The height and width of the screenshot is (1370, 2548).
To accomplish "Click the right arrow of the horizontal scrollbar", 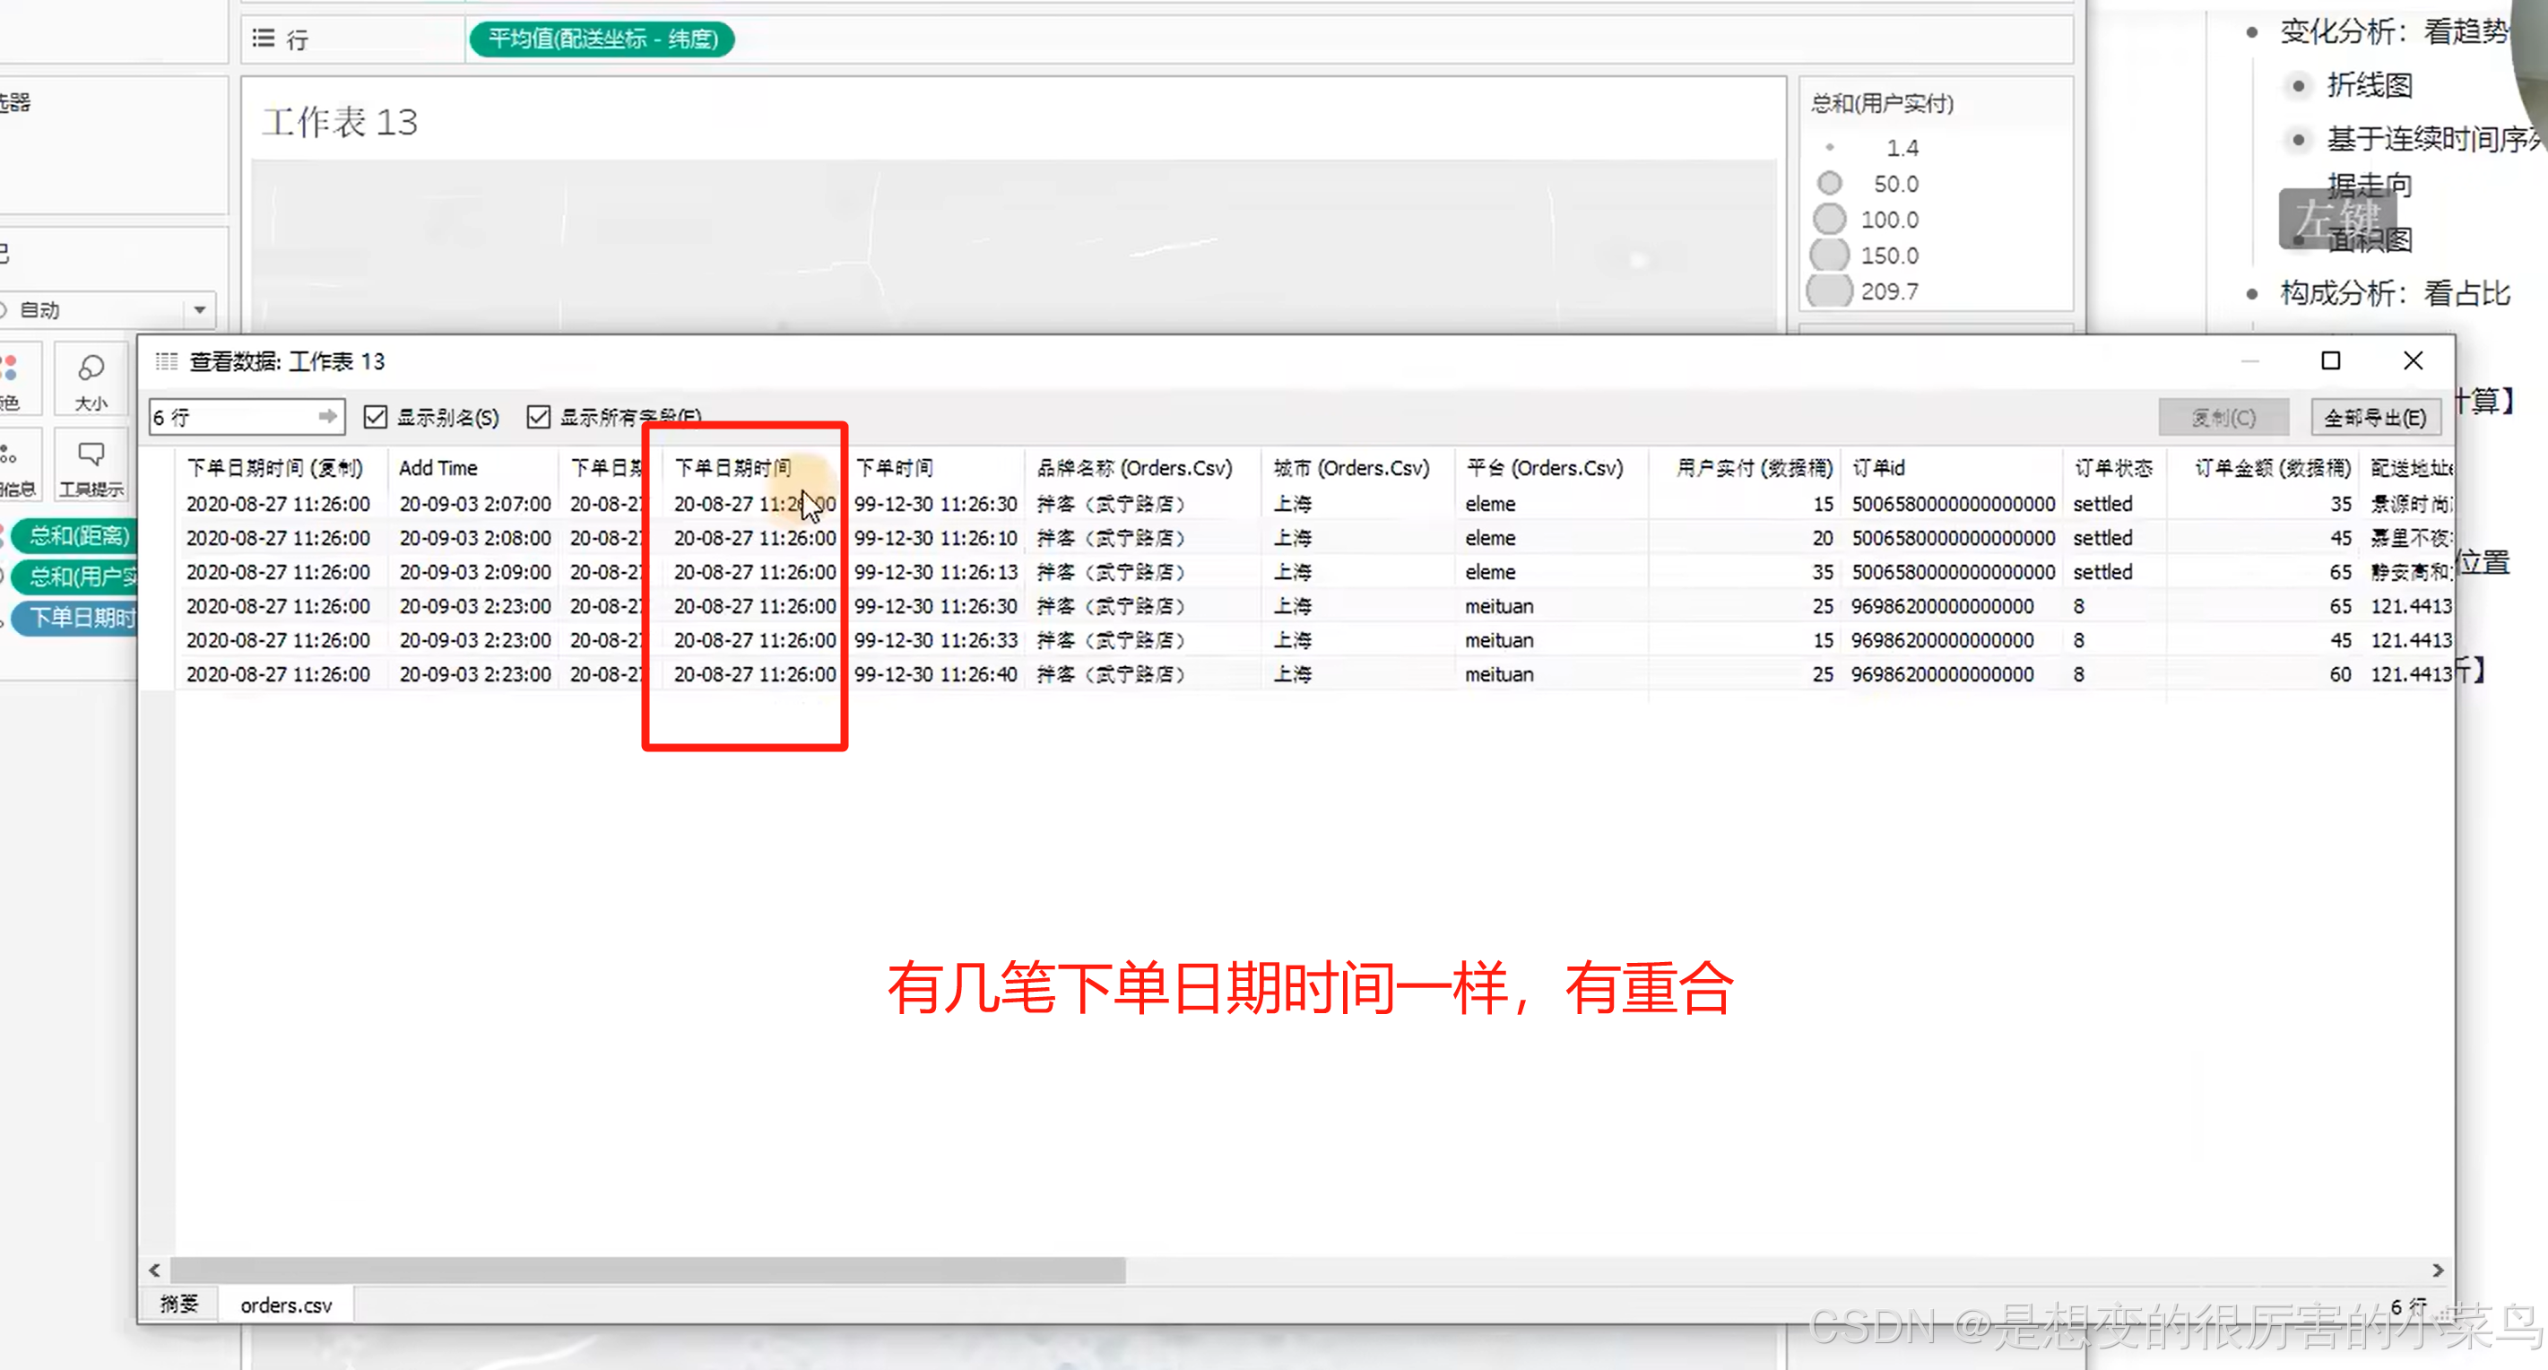I will coord(2437,1269).
